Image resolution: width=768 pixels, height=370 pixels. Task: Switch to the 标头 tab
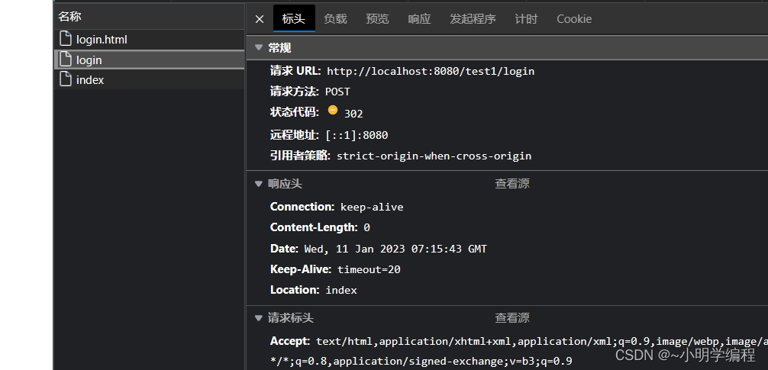(x=294, y=19)
